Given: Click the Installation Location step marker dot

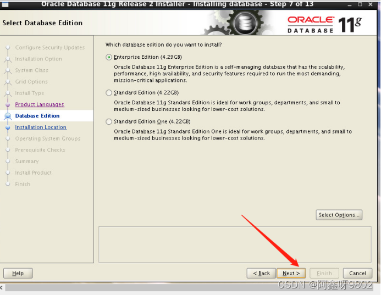Looking at the screenshot, I should click(x=8, y=127).
